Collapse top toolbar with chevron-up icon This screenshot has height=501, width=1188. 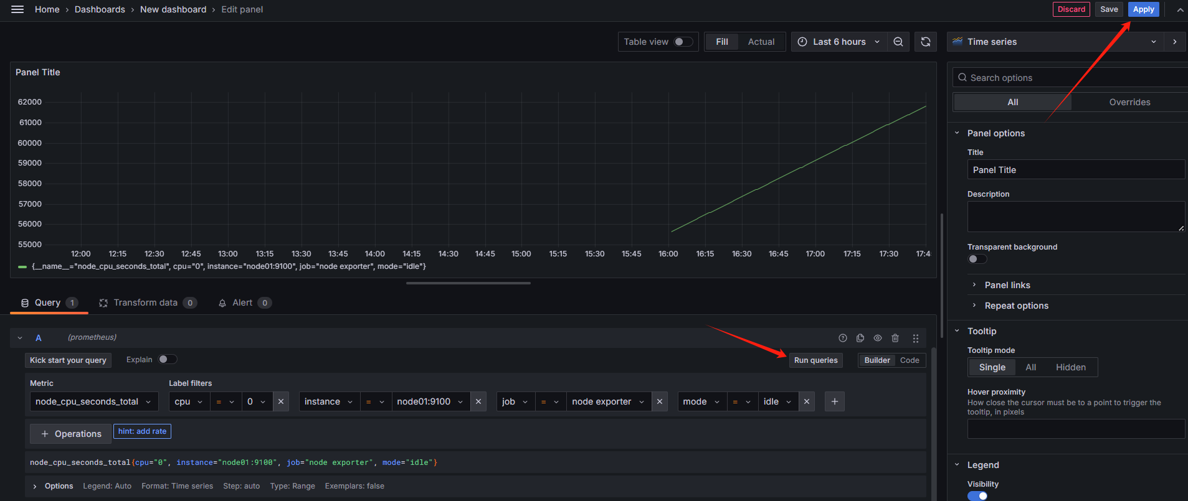point(1180,9)
